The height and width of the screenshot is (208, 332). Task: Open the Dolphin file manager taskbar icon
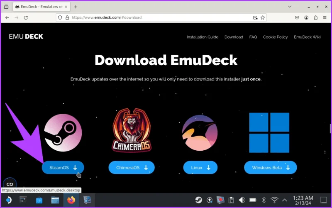tap(55, 200)
